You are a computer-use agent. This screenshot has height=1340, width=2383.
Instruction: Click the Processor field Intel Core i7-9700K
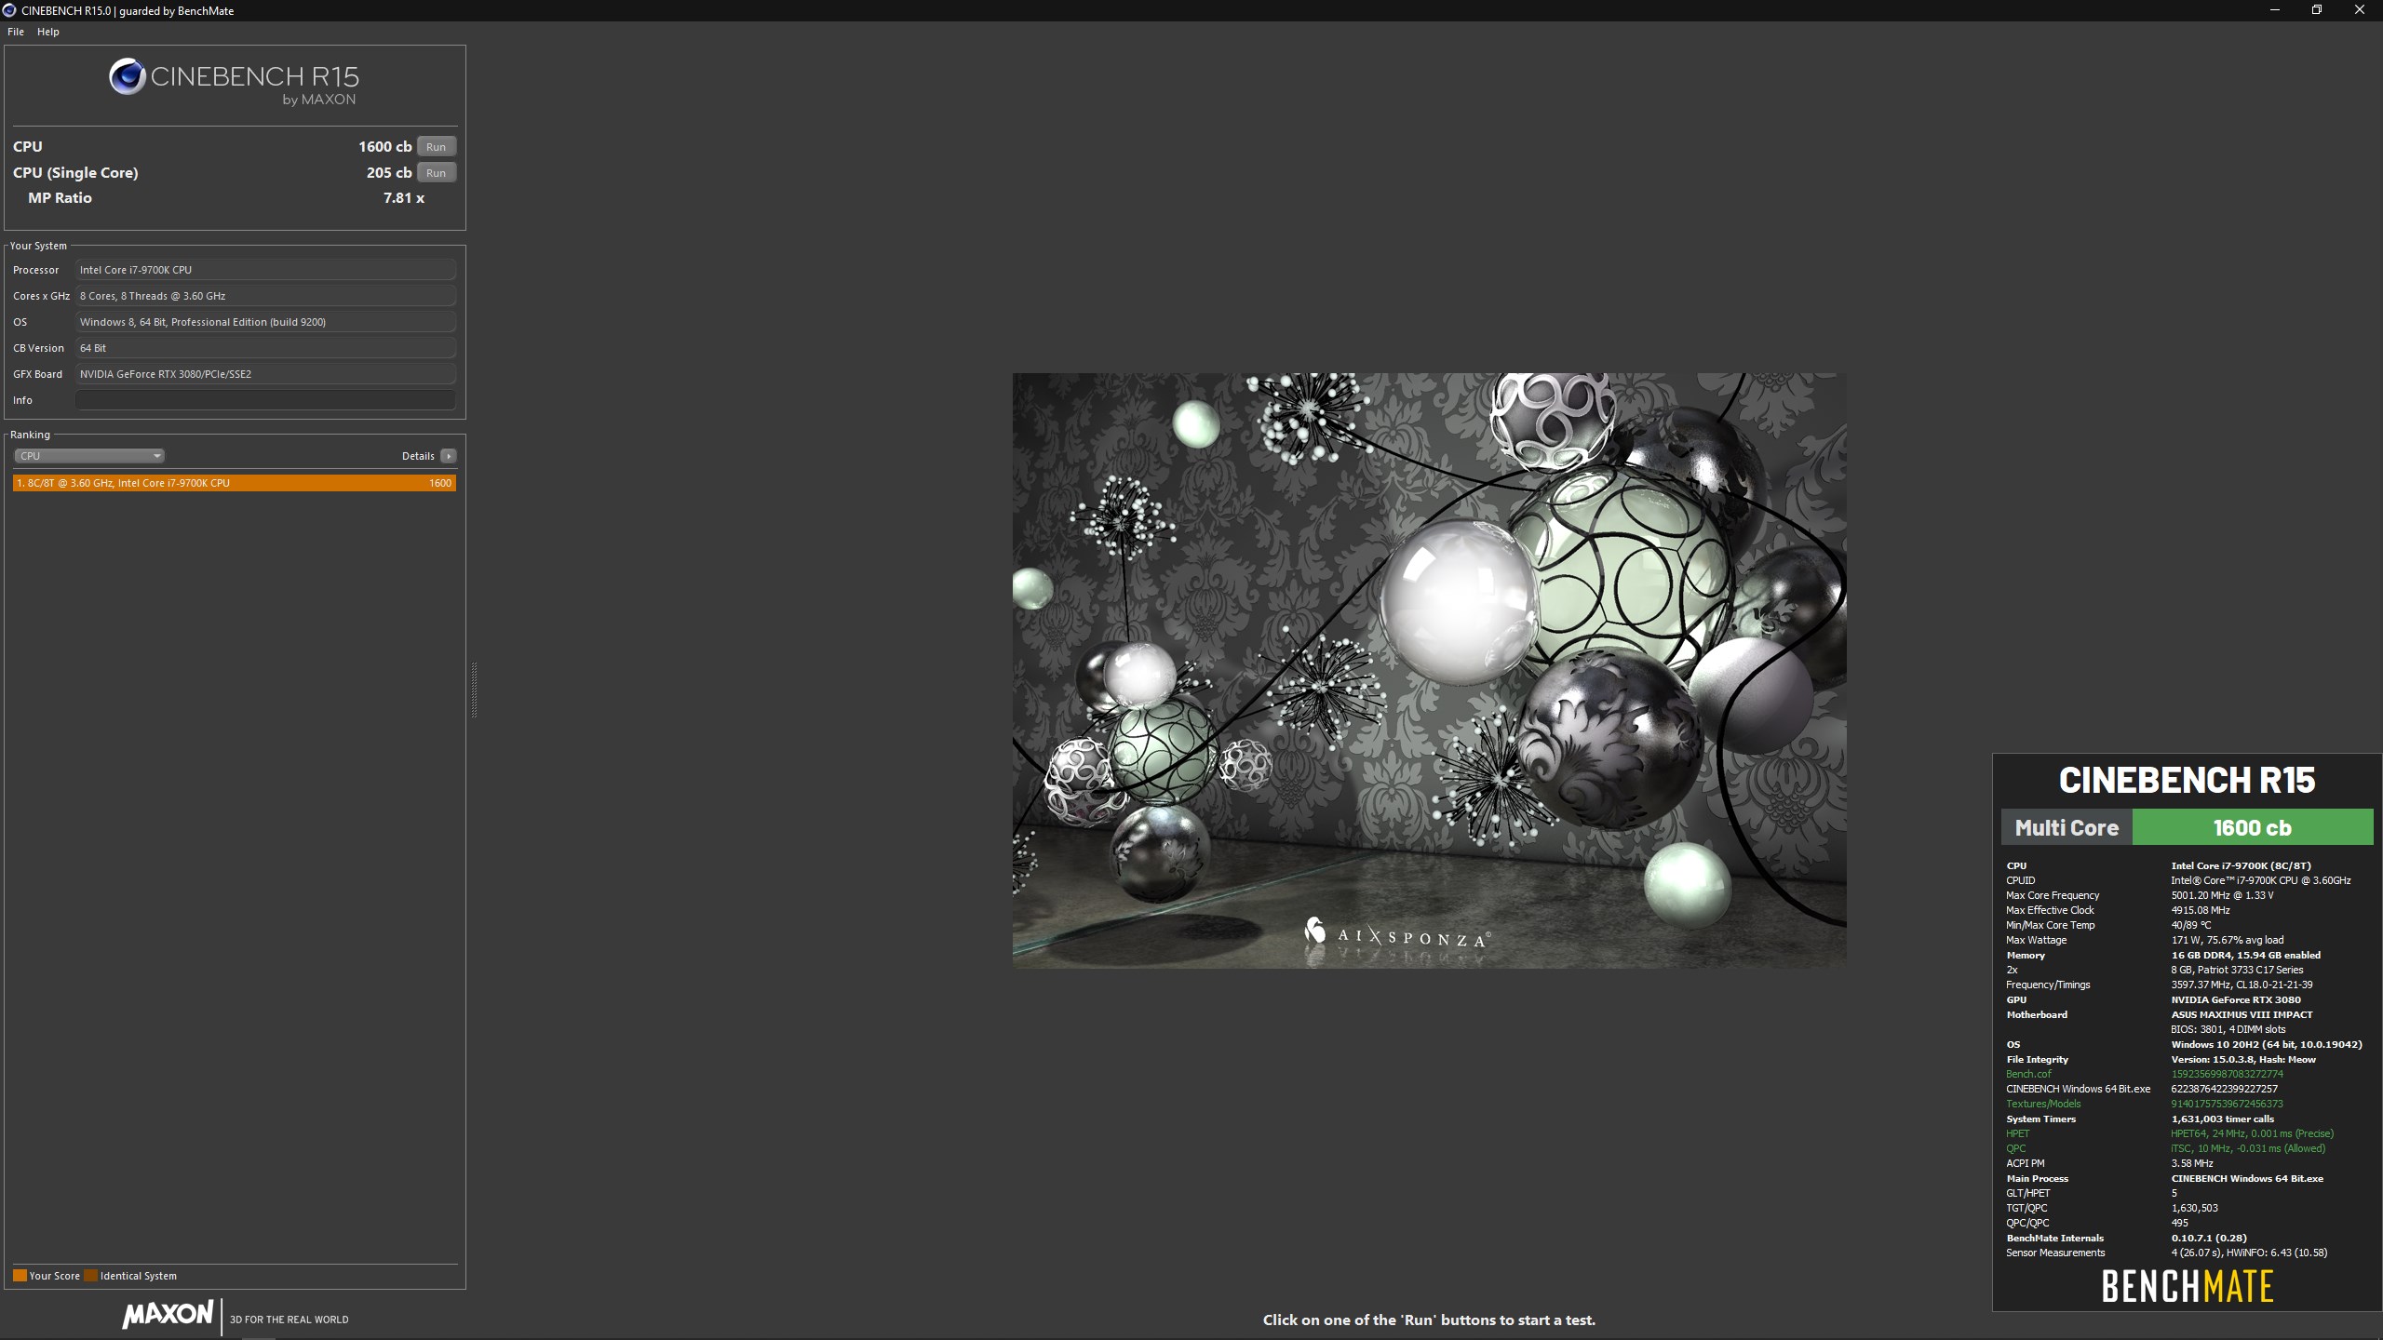coord(265,270)
